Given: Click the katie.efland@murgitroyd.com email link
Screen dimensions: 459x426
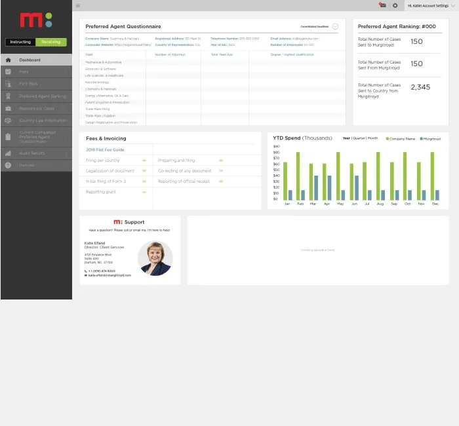Looking at the screenshot, I should (x=110, y=275).
